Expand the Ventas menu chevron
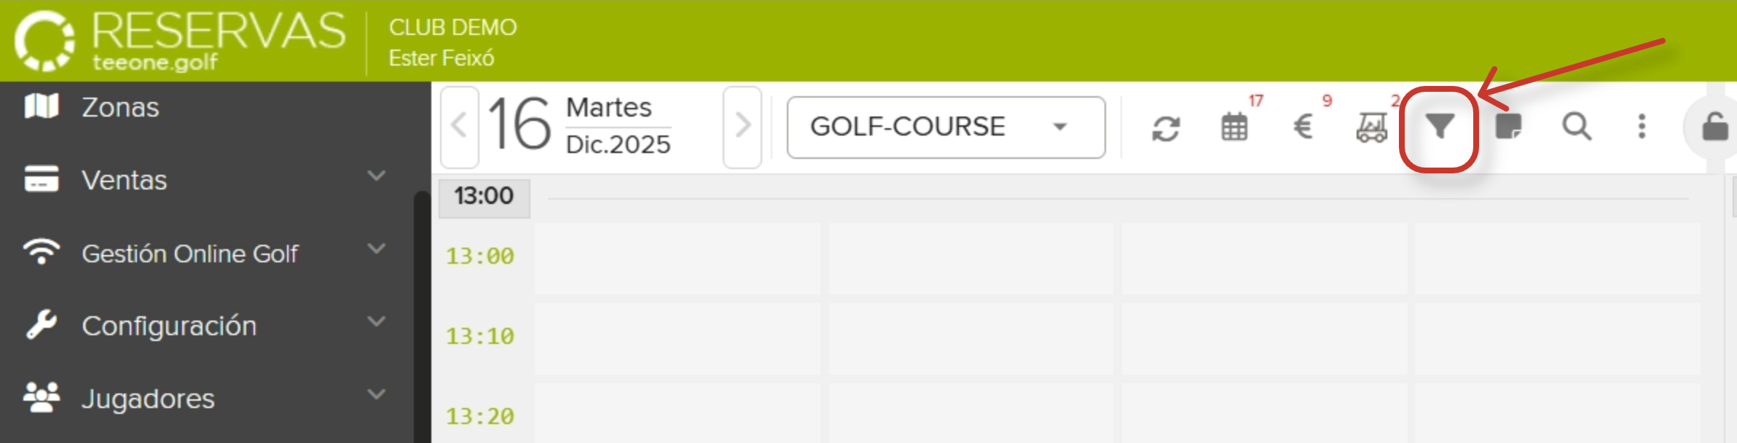 point(376,176)
